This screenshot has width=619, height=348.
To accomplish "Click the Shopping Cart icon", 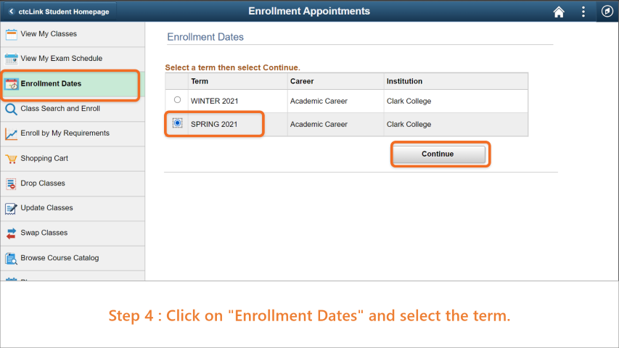I will point(11,159).
